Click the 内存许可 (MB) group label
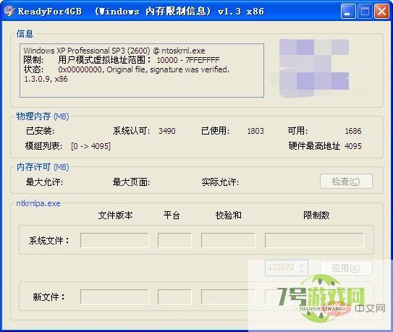Screen dimensions: 393x332 [43, 167]
